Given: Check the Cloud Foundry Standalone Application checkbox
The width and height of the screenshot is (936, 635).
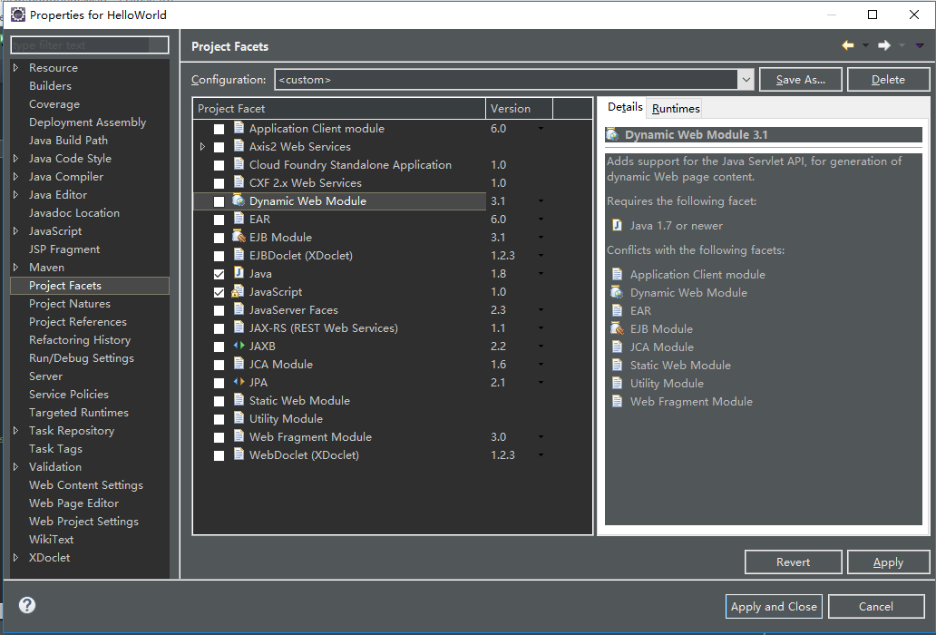Looking at the screenshot, I should point(219,165).
